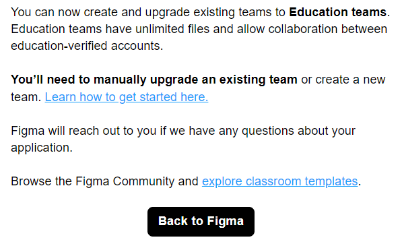The image size is (402, 246).
Task: Click the Education teams have phrase on the second line
Action: 71,29
